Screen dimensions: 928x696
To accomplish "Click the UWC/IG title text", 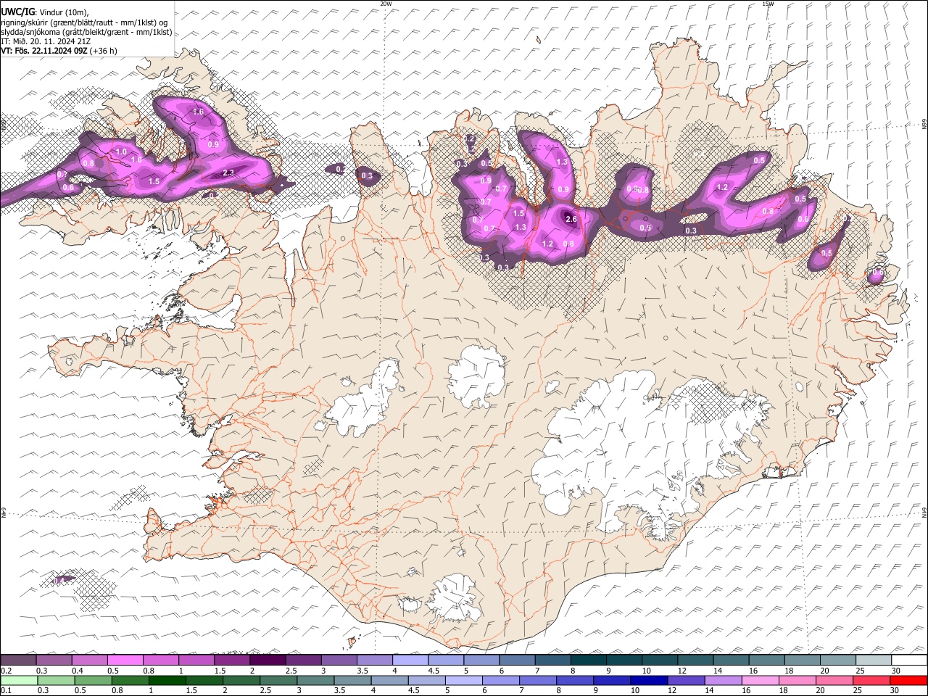I will click(x=17, y=12).
